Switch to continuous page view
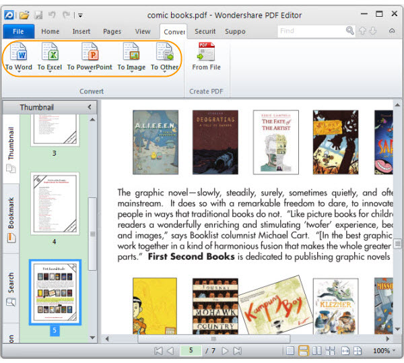The width and height of the screenshot is (404, 363). click(x=303, y=351)
